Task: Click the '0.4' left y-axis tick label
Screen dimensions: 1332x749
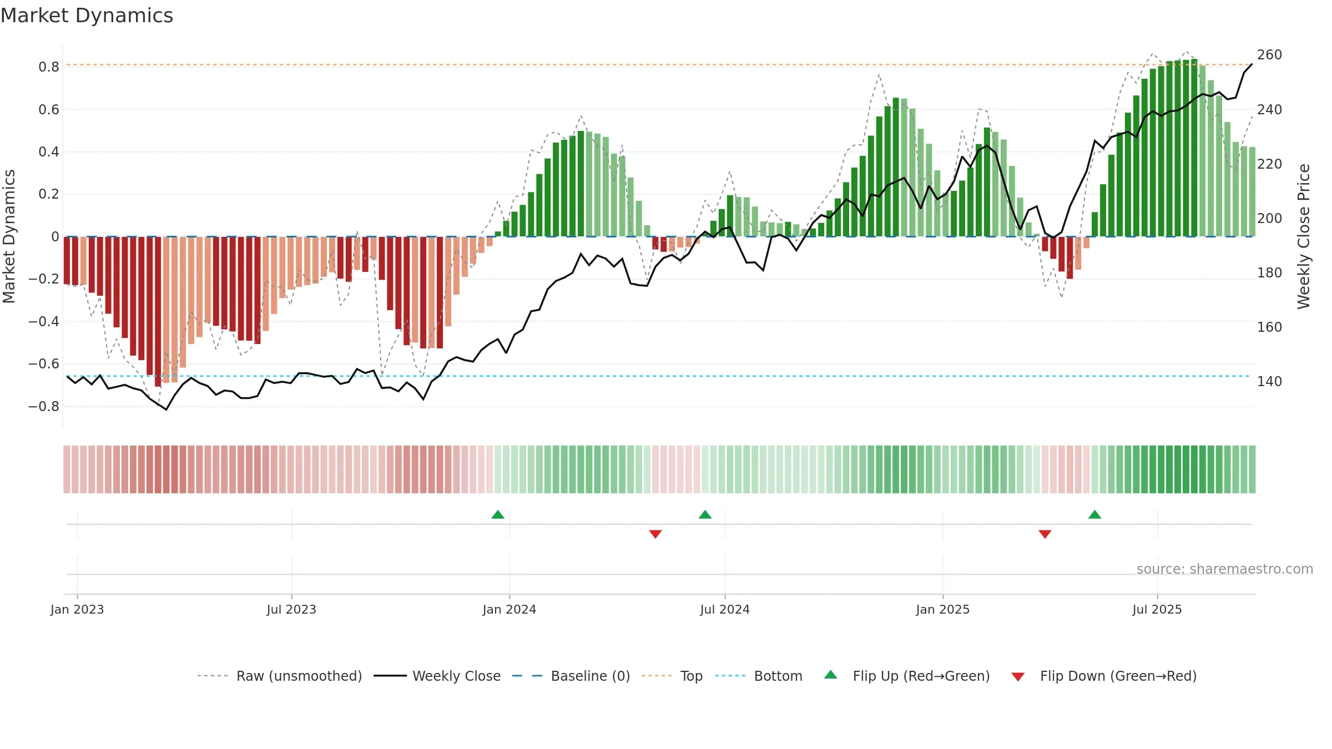Action: (49, 152)
